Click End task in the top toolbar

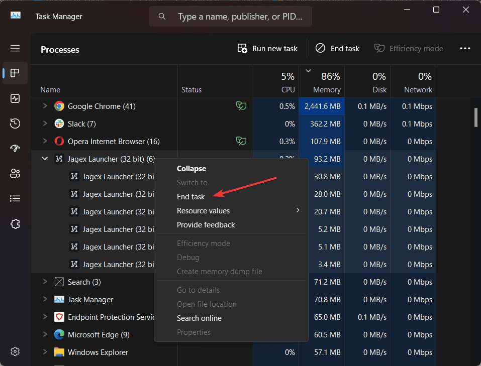(x=337, y=48)
